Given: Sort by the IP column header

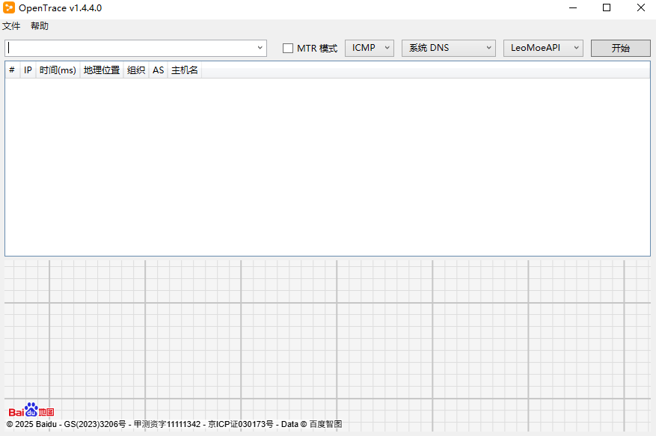Looking at the screenshot, I should (x=28, y=70).
